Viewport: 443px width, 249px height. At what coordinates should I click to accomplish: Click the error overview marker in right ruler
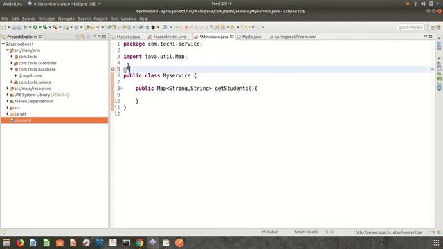coord(432,69)
